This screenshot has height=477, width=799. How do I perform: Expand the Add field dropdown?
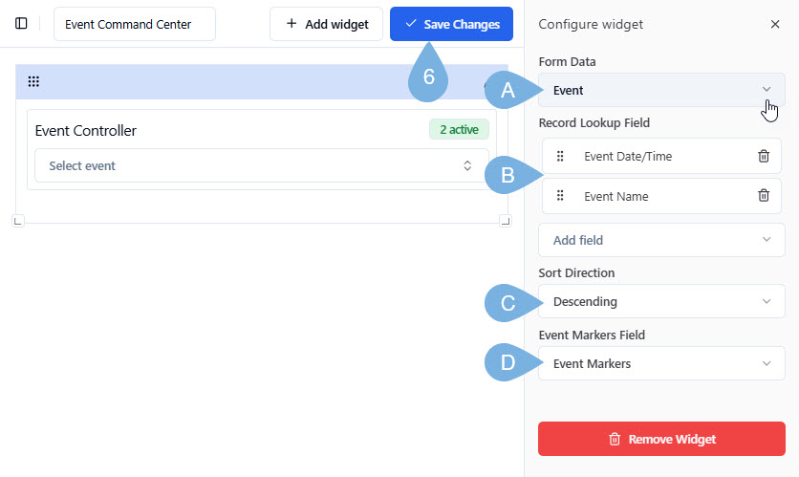[x=661, y=240]
